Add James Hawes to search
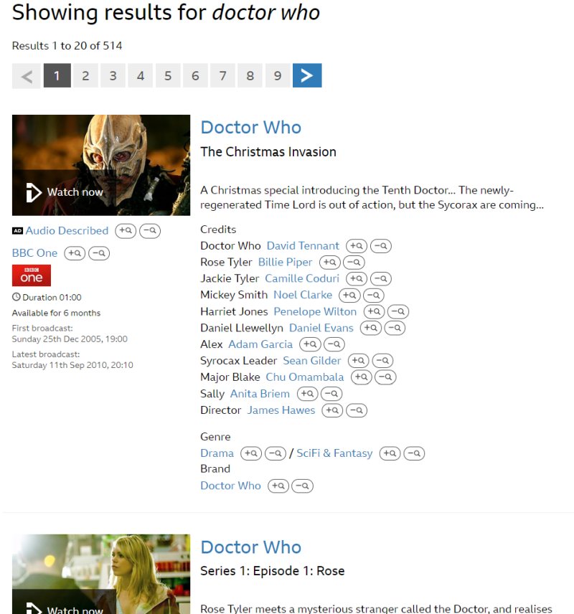The image size is (574, 614). pyautogui.click(x=332, y=410)
